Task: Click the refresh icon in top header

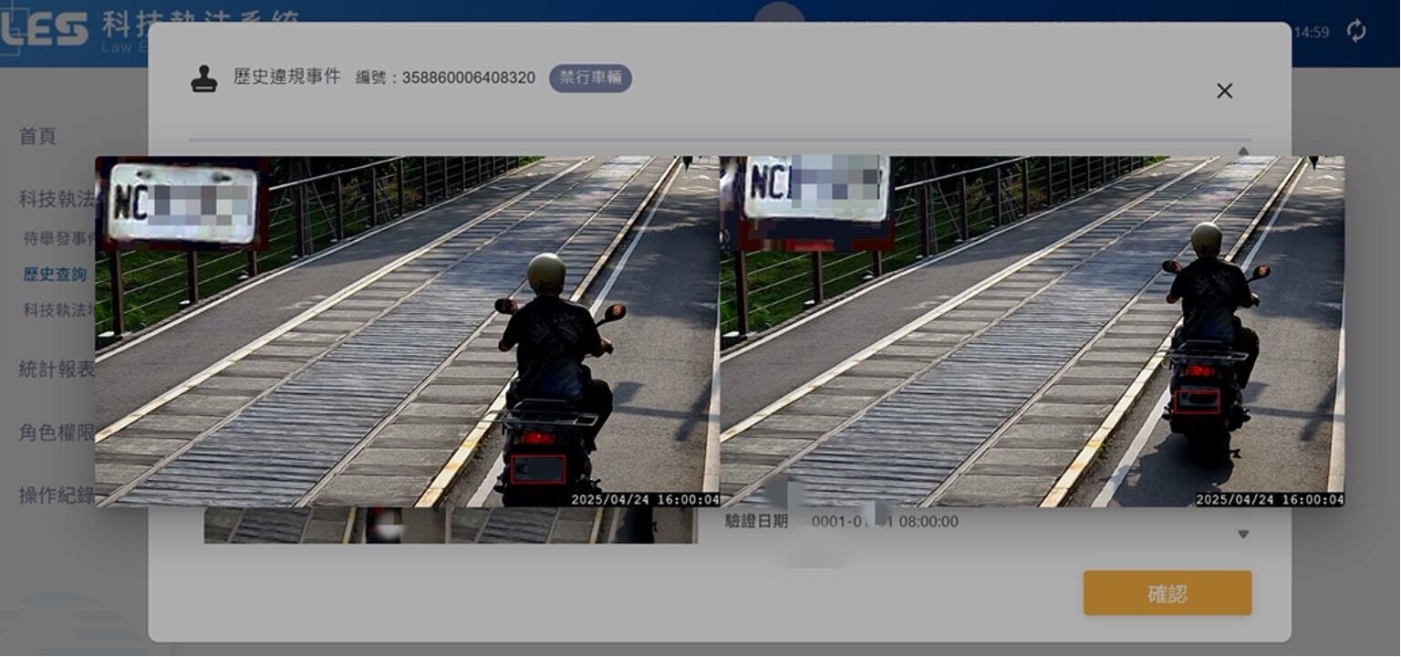Action: tap(1356, 31)
